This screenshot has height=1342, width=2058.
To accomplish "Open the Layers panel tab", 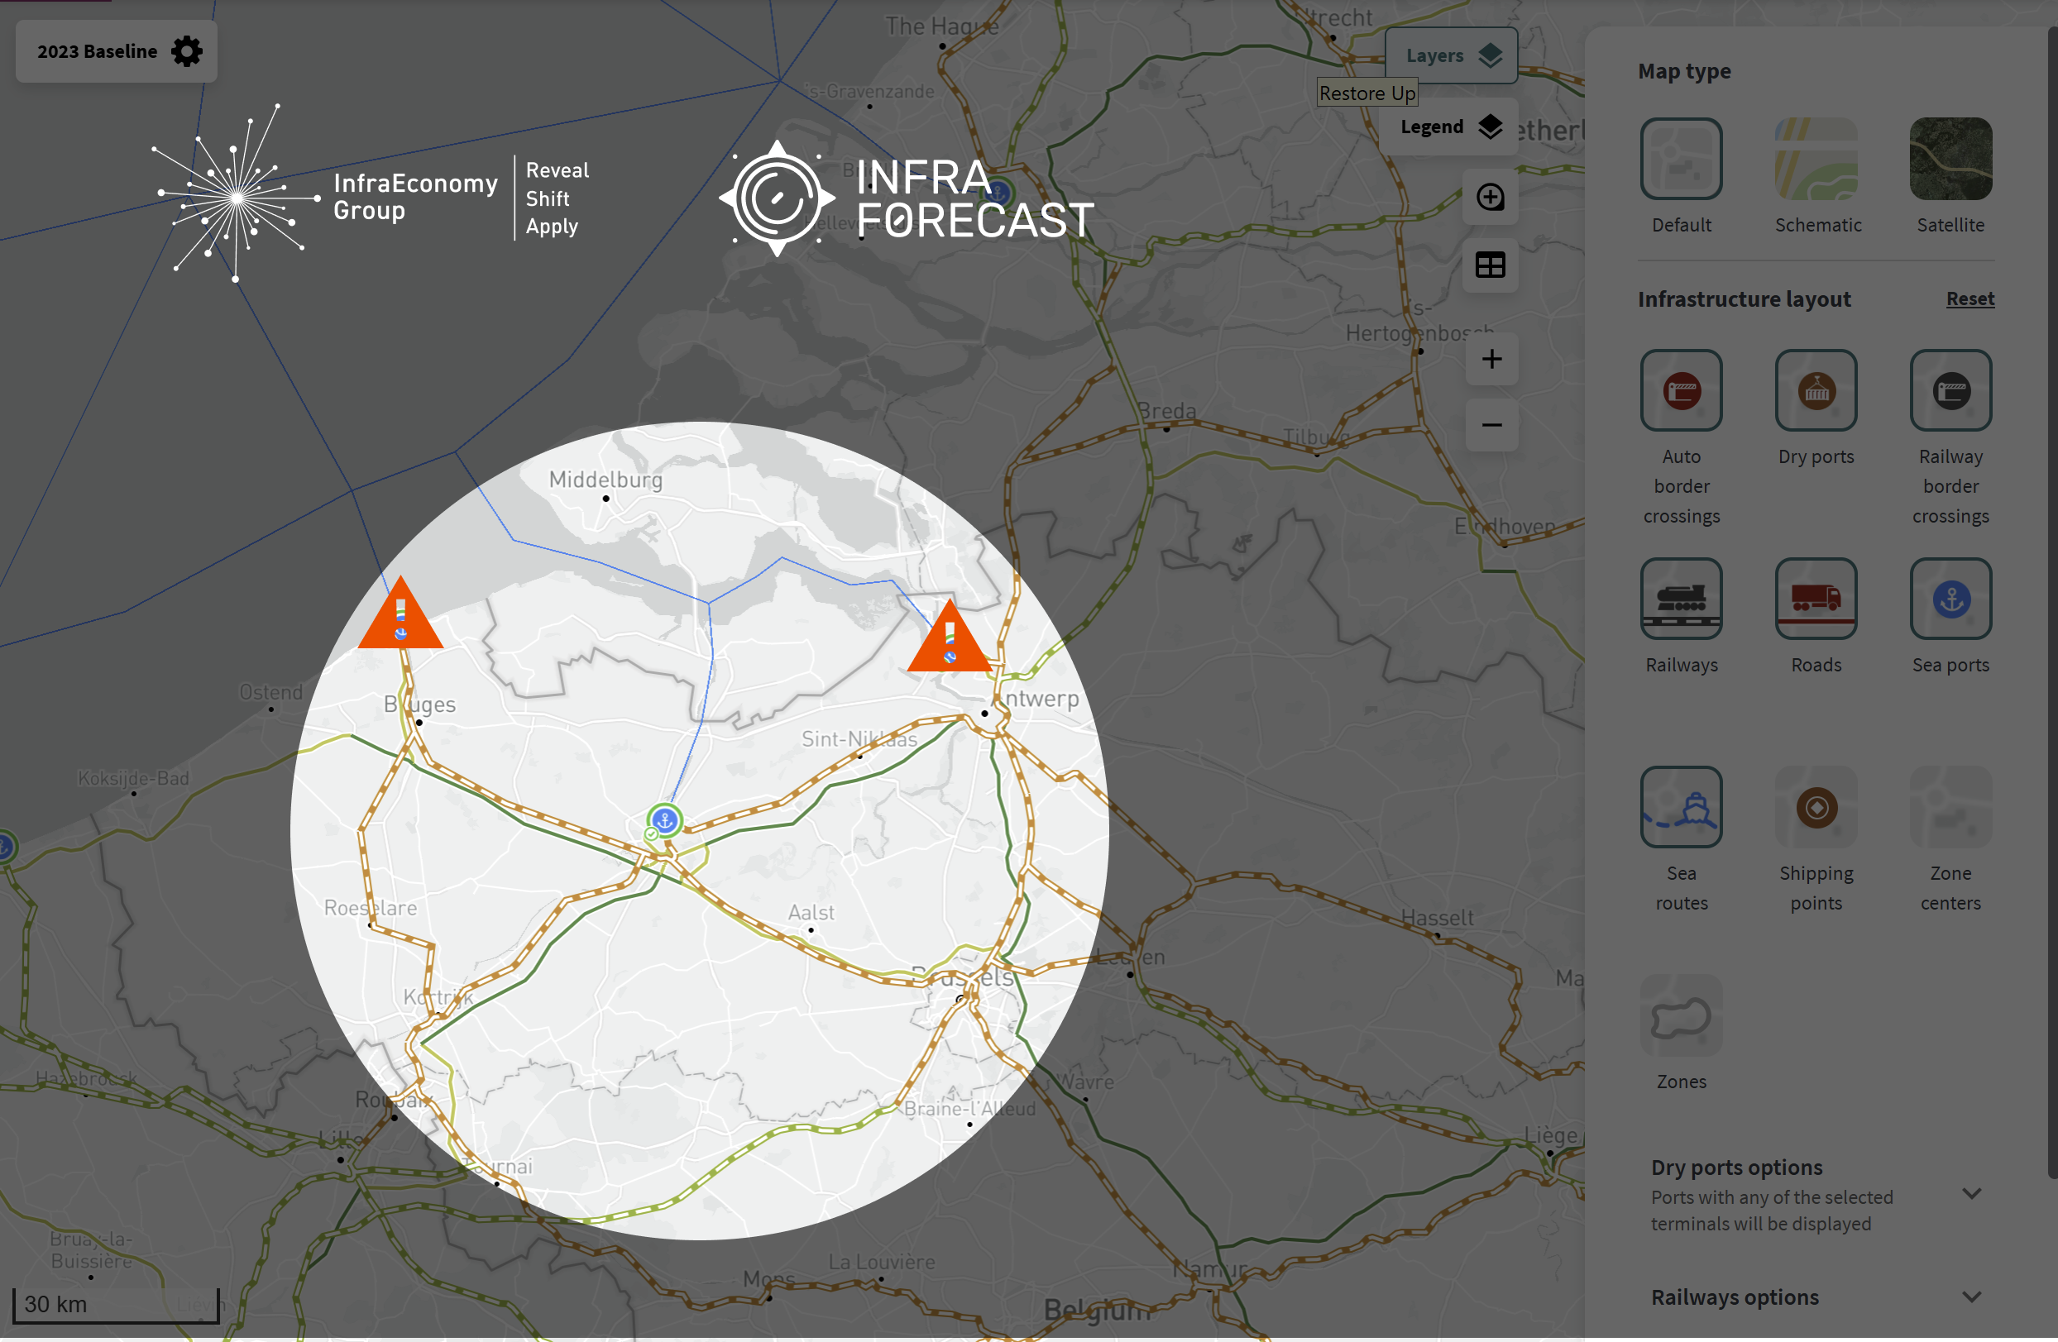I will [1450, 55].
